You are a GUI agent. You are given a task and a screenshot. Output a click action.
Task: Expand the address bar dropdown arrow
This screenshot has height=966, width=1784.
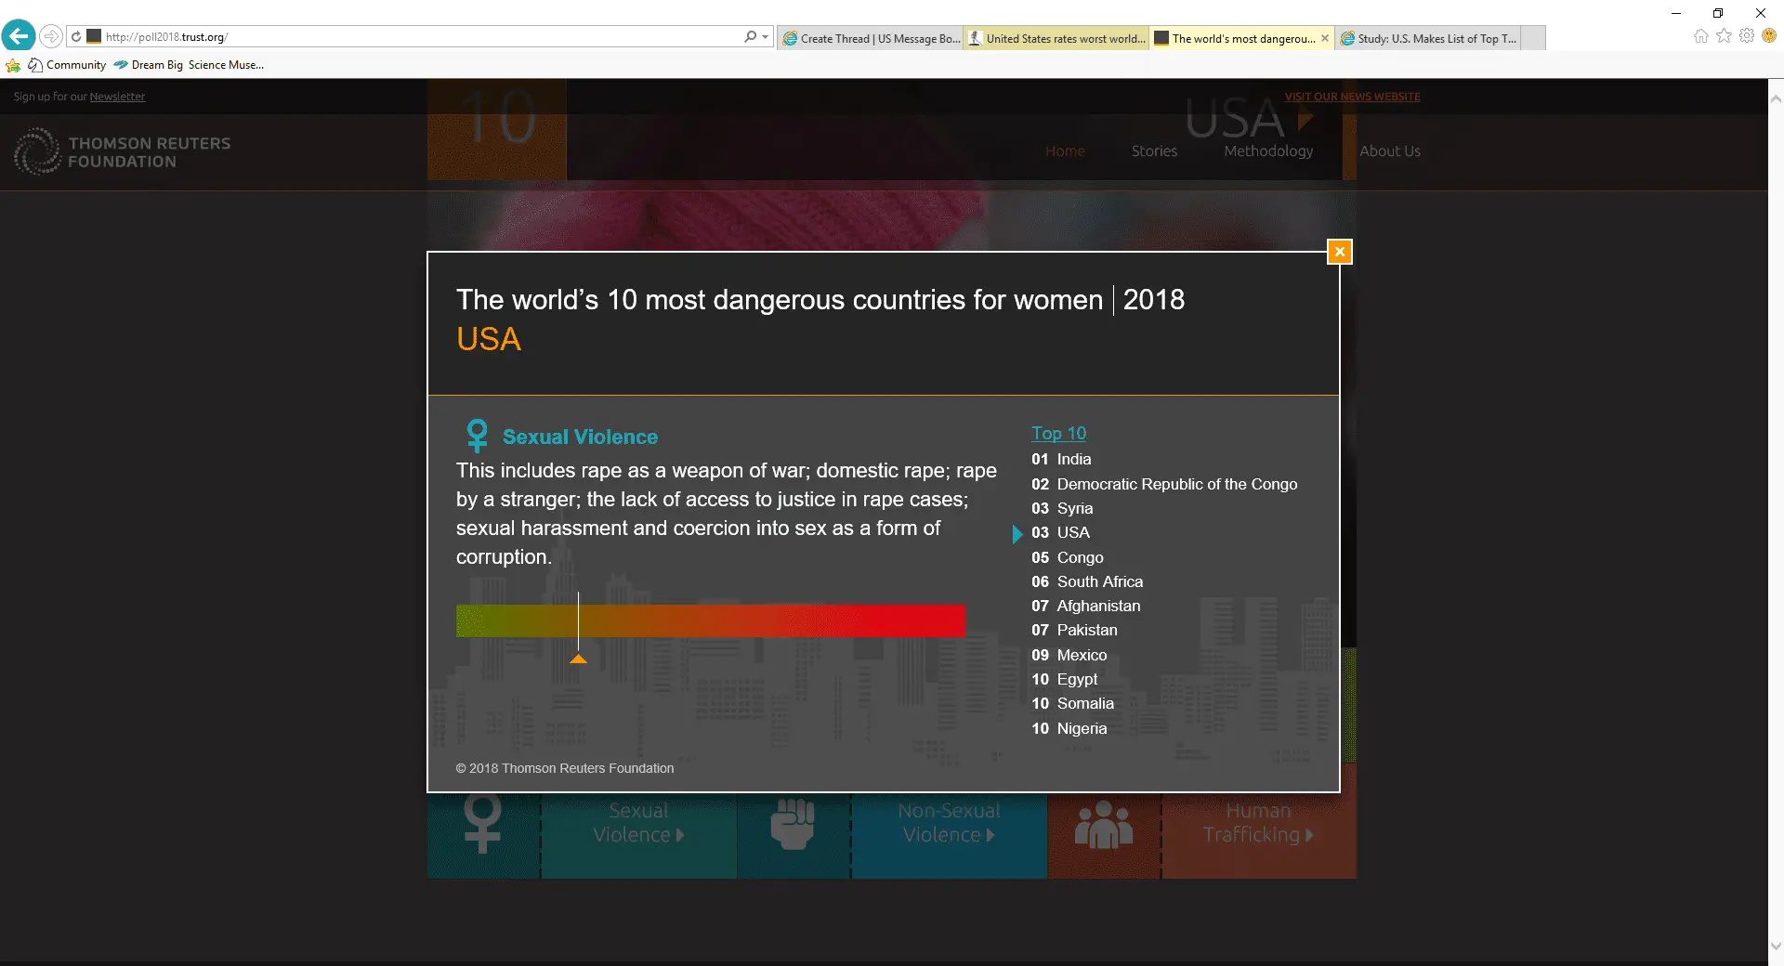coord(766,37)
